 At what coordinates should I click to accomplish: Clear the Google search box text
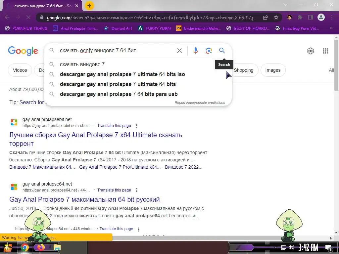pyautogui.click(x=179, y=51)
